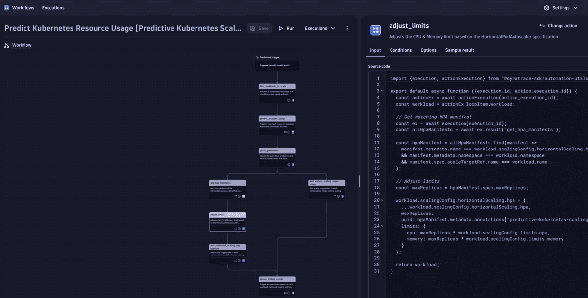Click line number 18 in the gutter
The width and height of the screenshot is (588, 298).
[x=376, y=188]
